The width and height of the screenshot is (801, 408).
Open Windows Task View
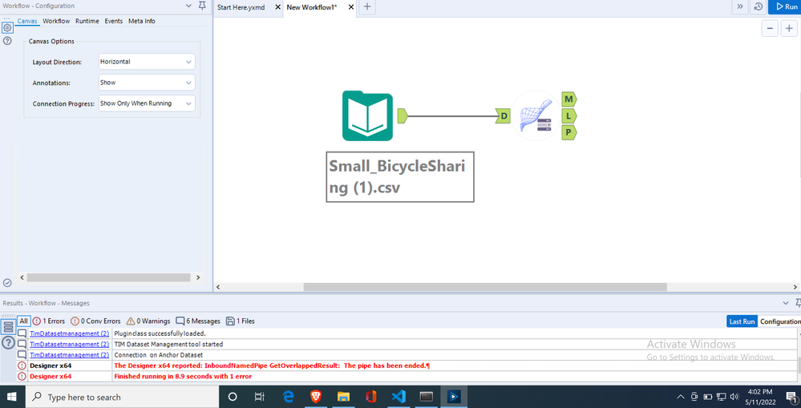[260, 397]
